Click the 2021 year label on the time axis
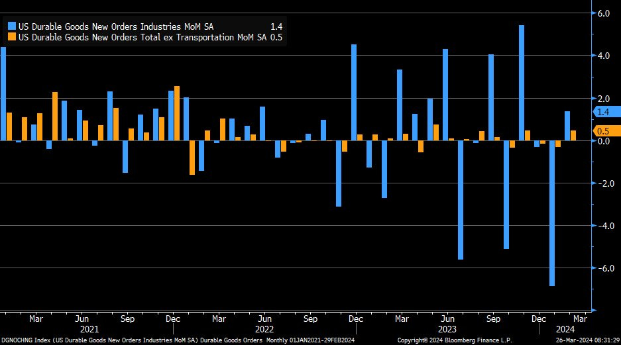This screenshot has width=621, height=345. click(x=89, y=328)
